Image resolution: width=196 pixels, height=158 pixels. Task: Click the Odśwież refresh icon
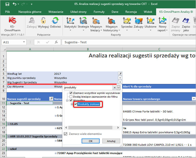coord(55,20)
